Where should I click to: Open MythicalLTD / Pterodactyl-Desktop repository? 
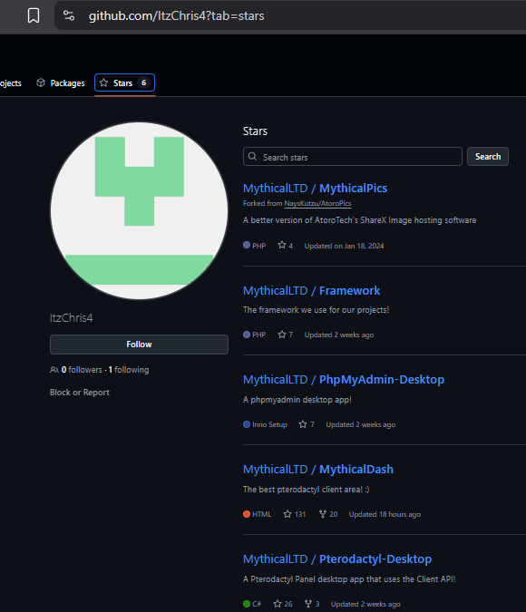pos(337,559)
